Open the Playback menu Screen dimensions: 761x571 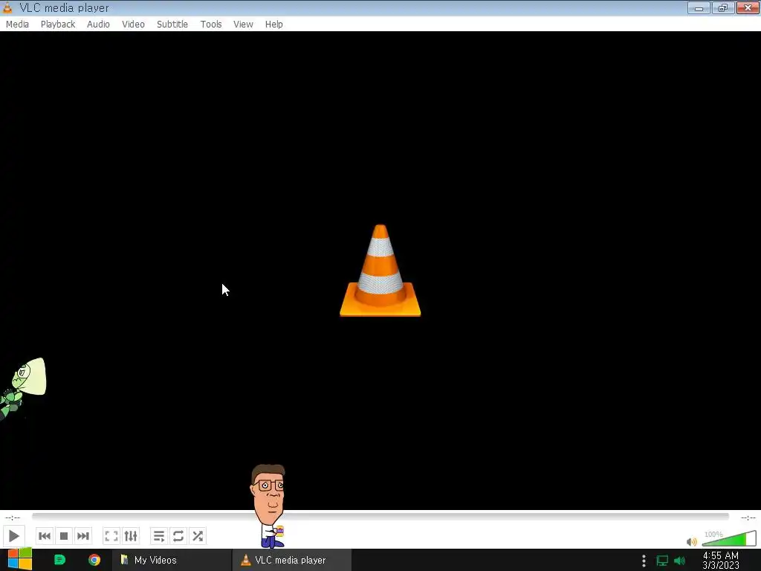[58, 25]
